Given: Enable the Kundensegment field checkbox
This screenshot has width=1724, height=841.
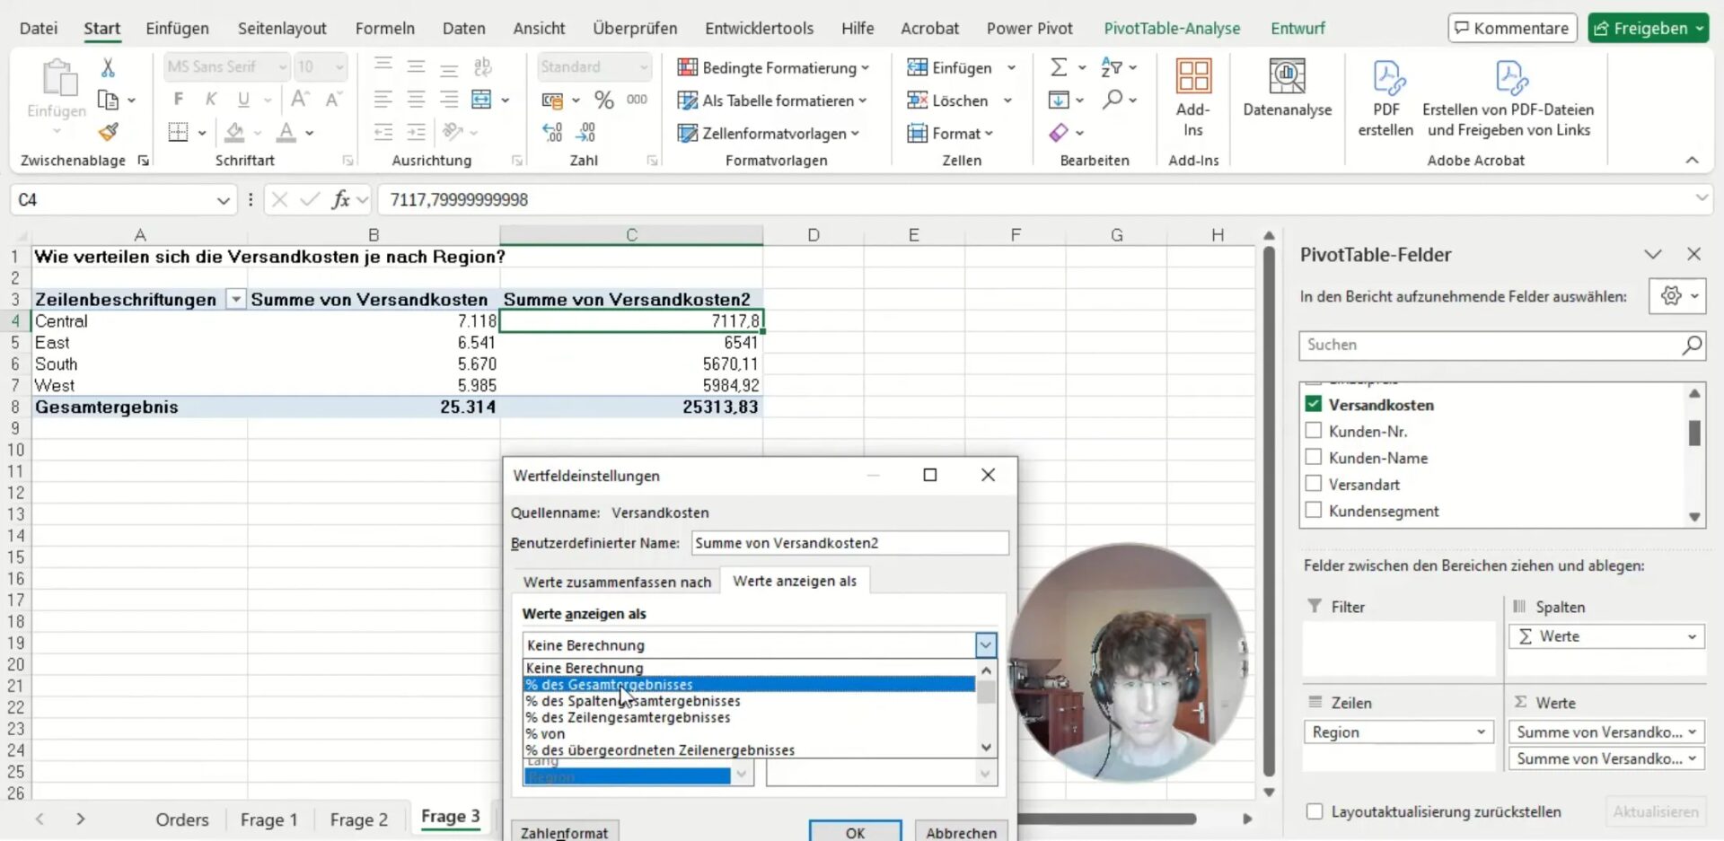Looking at the screenshot, I should coord(1314,511).
